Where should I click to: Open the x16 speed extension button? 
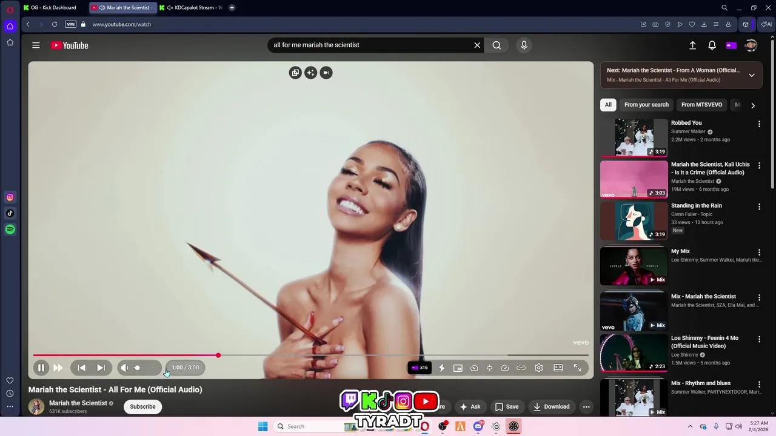click(x=420, y=368)
